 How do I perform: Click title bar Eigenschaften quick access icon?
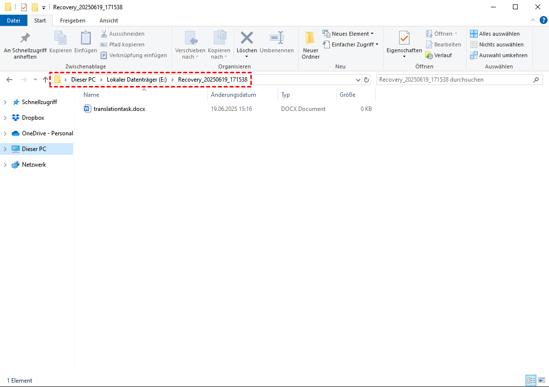[24, 7]
